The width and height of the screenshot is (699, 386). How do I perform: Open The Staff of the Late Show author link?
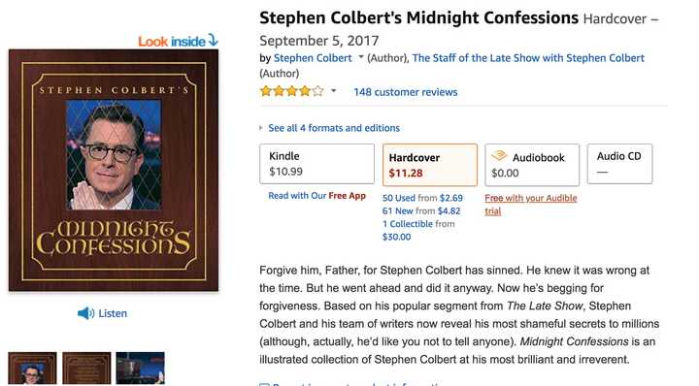point(528,58)
